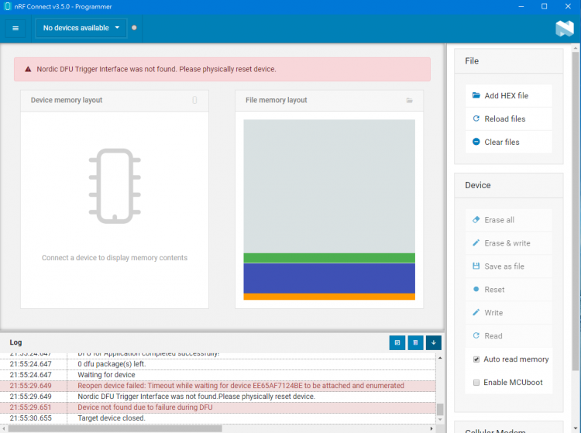Uncheck Auto read memory

click(x=476, y=359)
